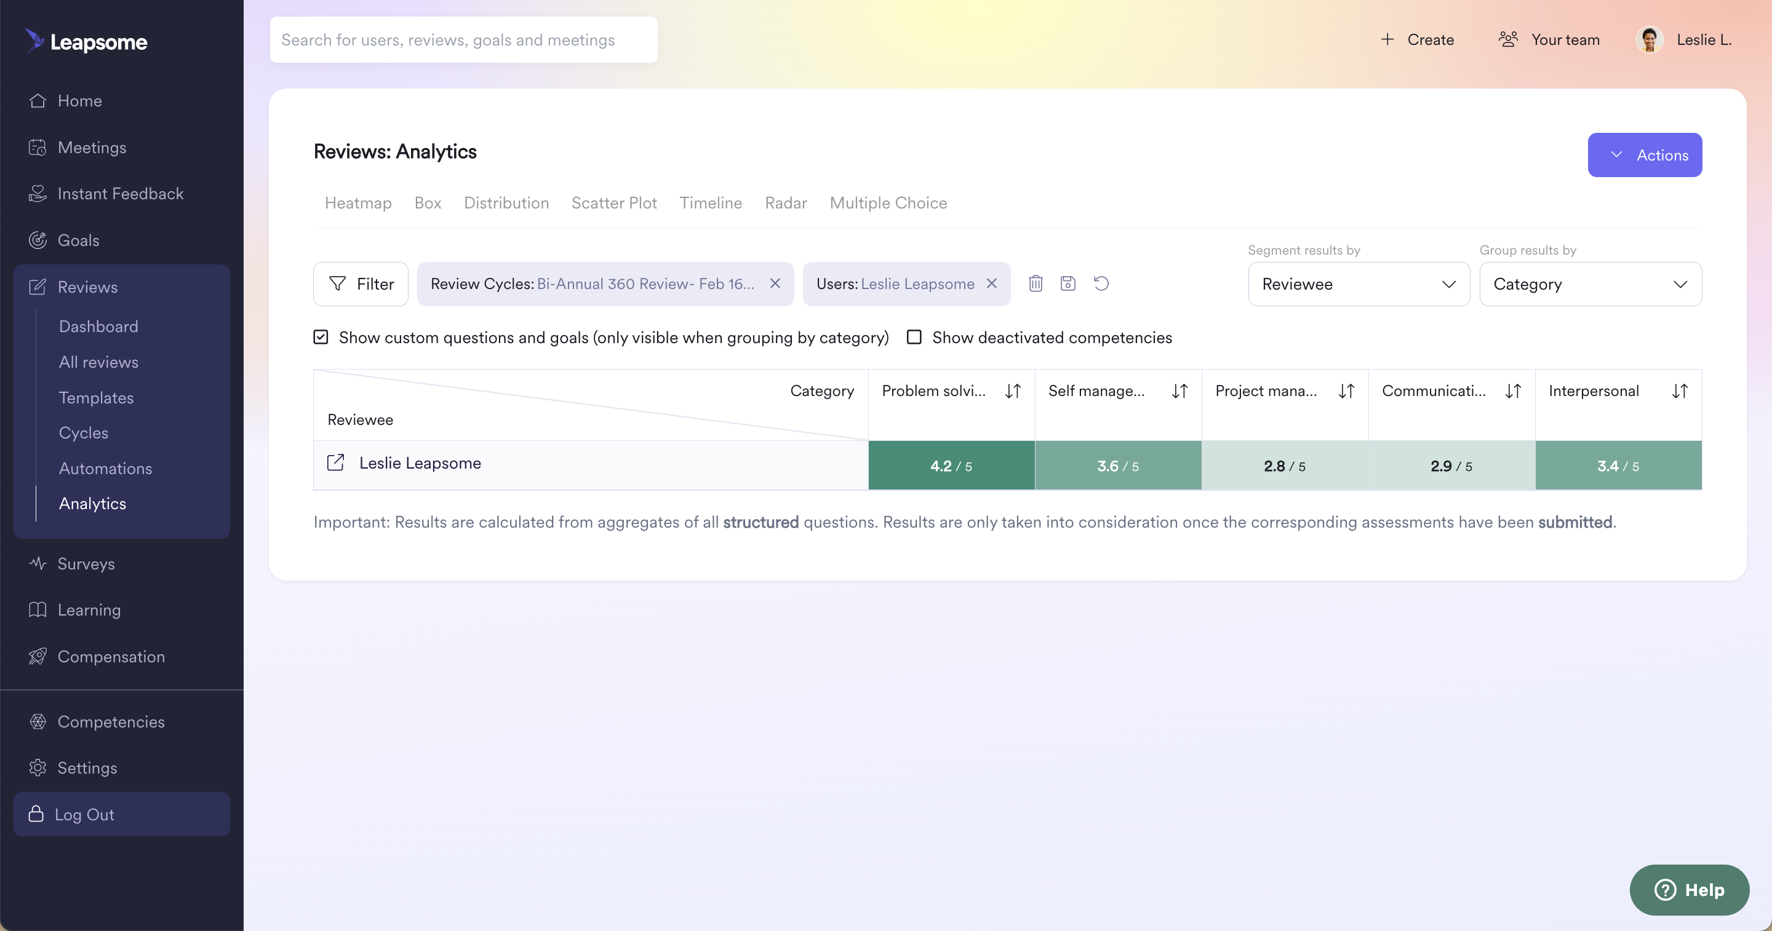Select All reviews in the sidebar

pyautogui.click(x=98, y=362)
